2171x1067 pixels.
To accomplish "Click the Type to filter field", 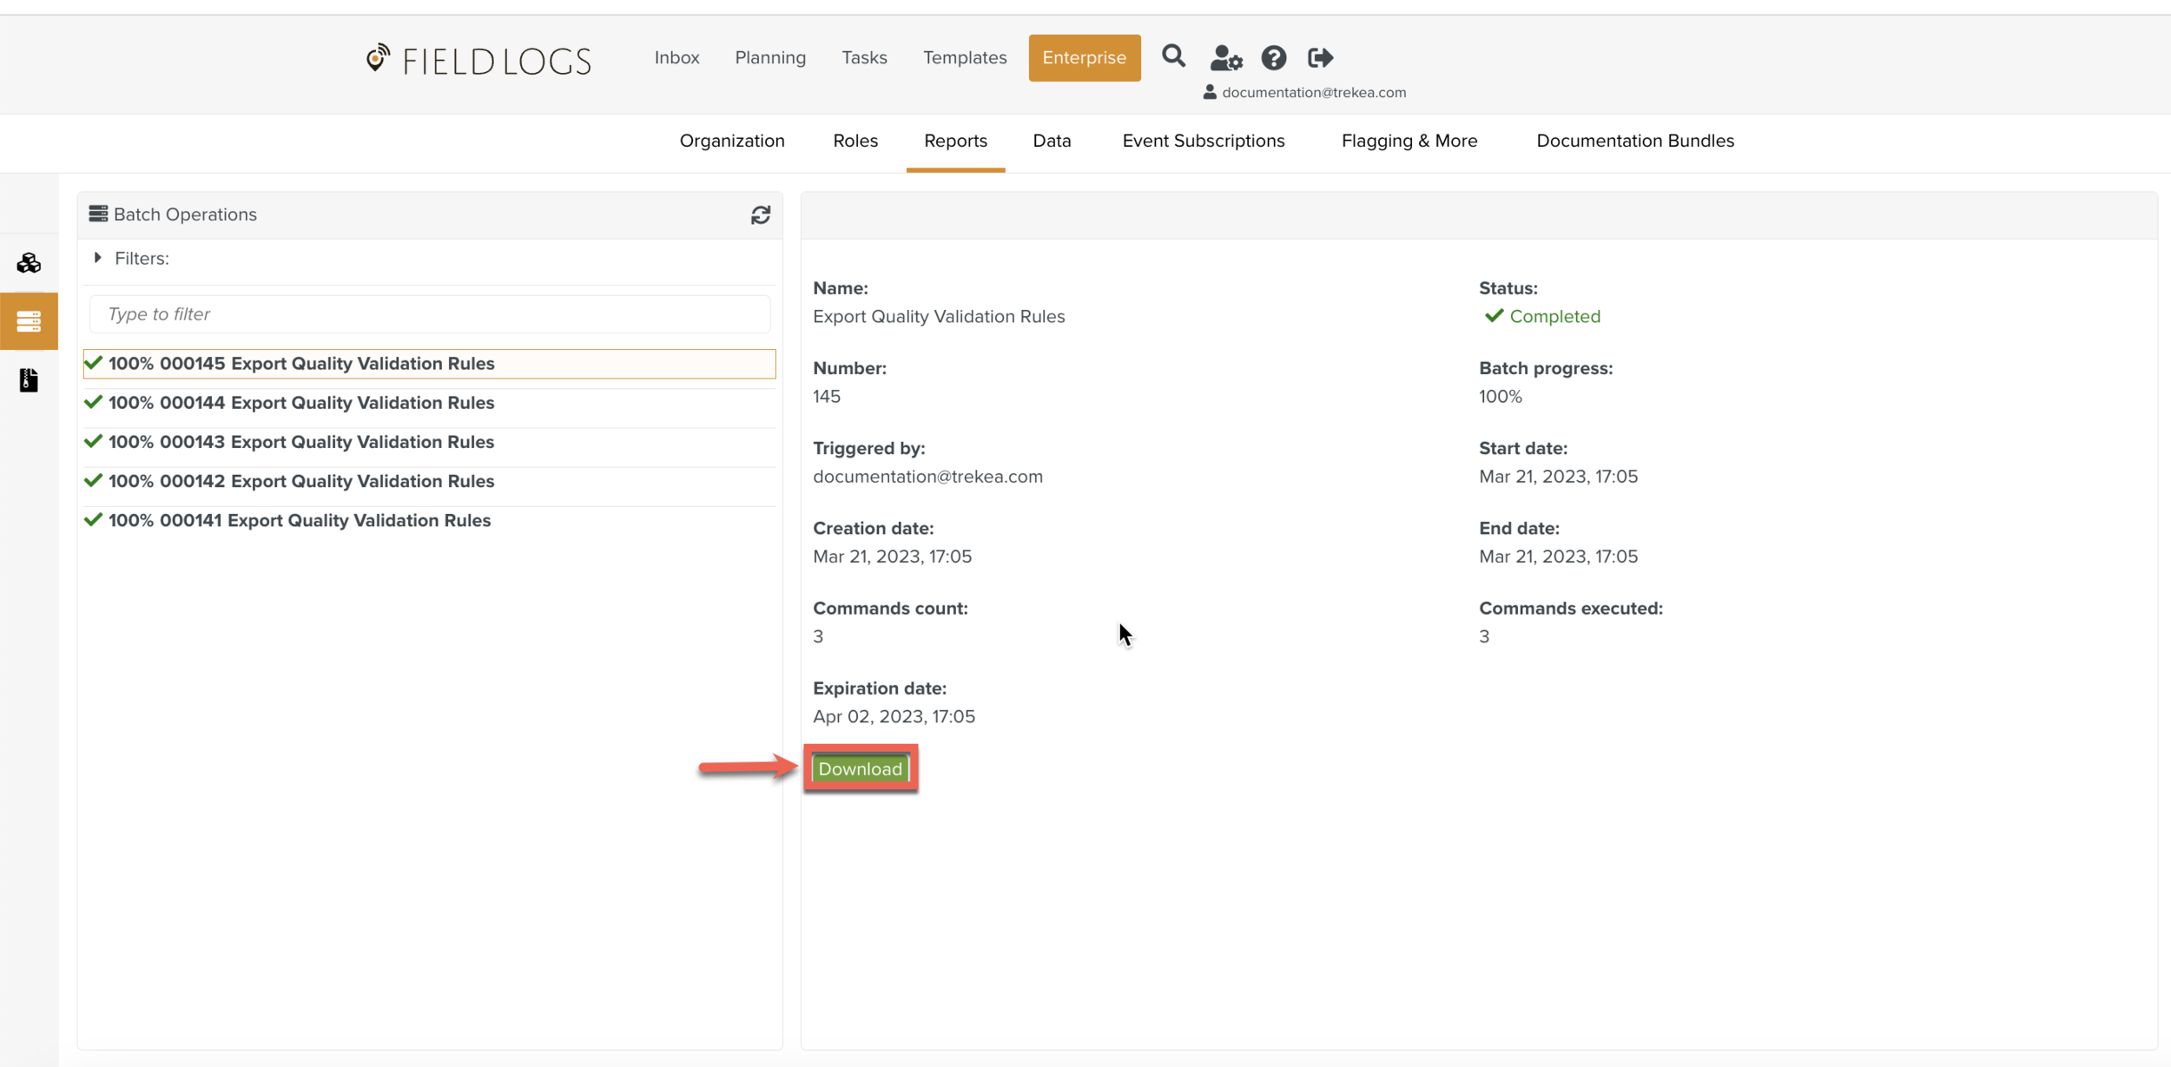I will coord(429,314).
